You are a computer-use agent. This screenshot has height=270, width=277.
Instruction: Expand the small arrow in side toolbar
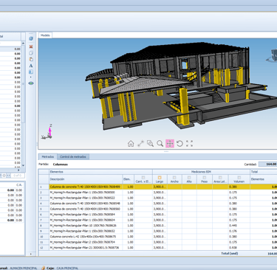click(31, 77)
